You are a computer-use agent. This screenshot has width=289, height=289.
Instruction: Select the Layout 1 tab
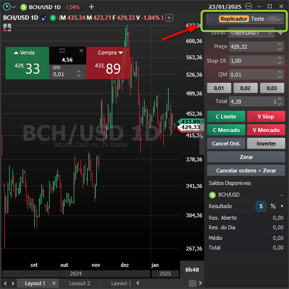[35, 283]
